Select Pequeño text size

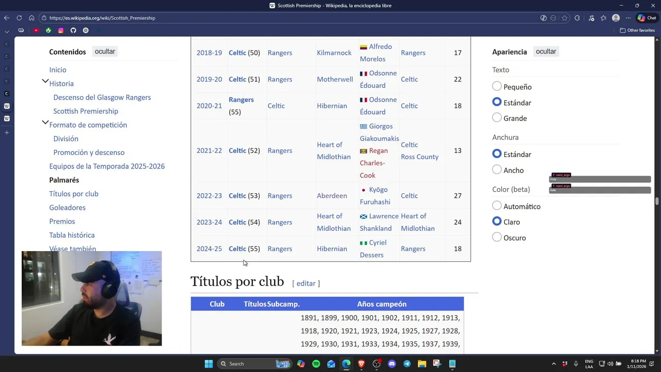(497, 86)
